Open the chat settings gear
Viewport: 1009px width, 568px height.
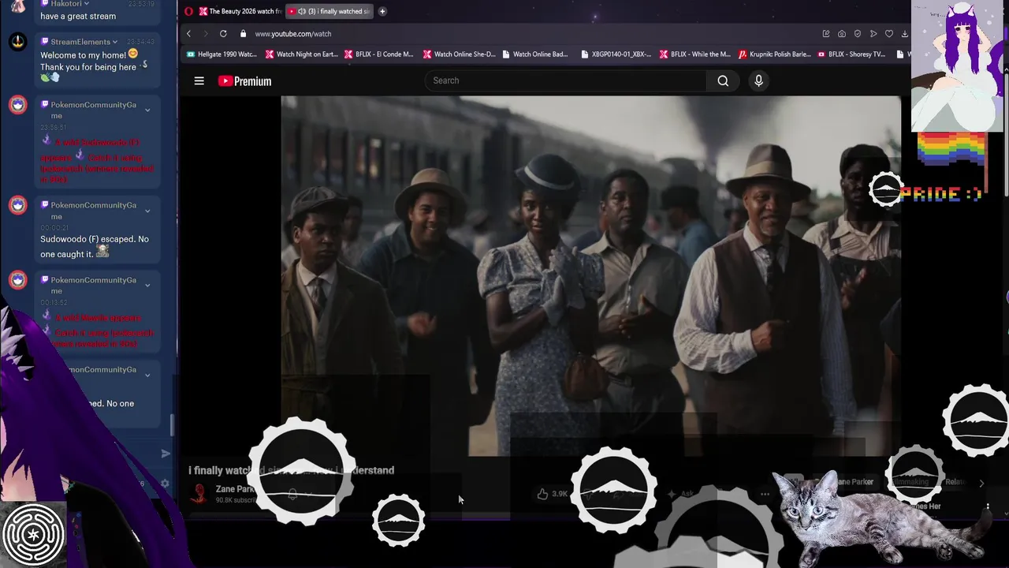(165, 484)
